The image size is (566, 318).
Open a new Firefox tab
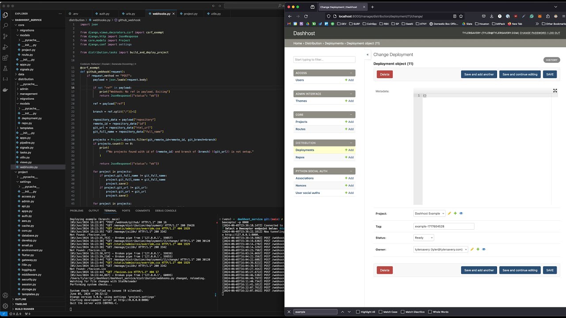click(x=372, y=7)
